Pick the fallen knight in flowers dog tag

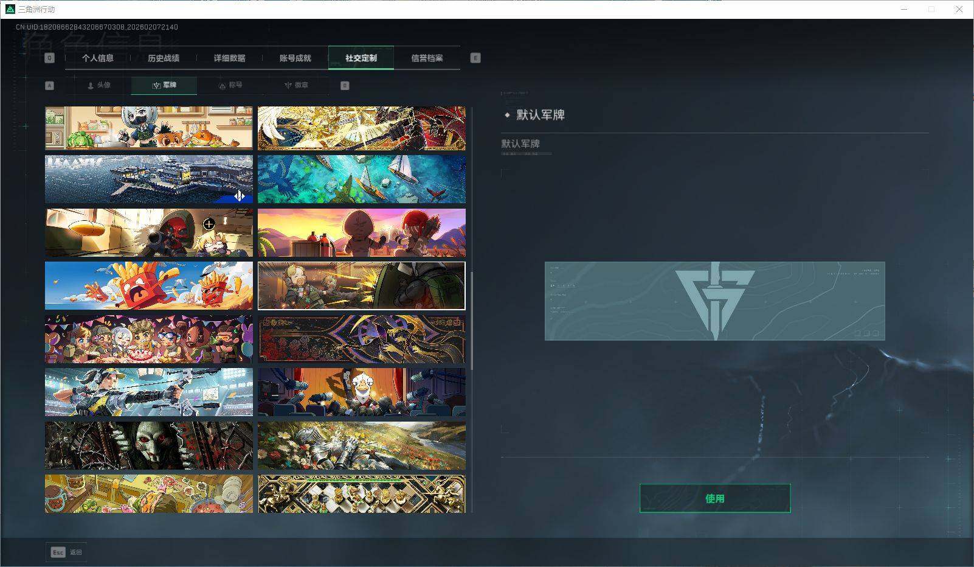point(362,446)
